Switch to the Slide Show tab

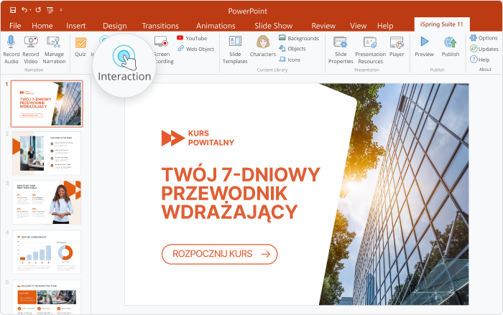click(273, 26)
